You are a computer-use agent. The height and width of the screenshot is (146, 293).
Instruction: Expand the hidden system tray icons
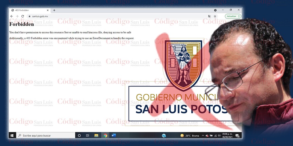tap(203, 135)
